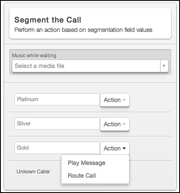Click the Music while waiting label

(34, 56)
